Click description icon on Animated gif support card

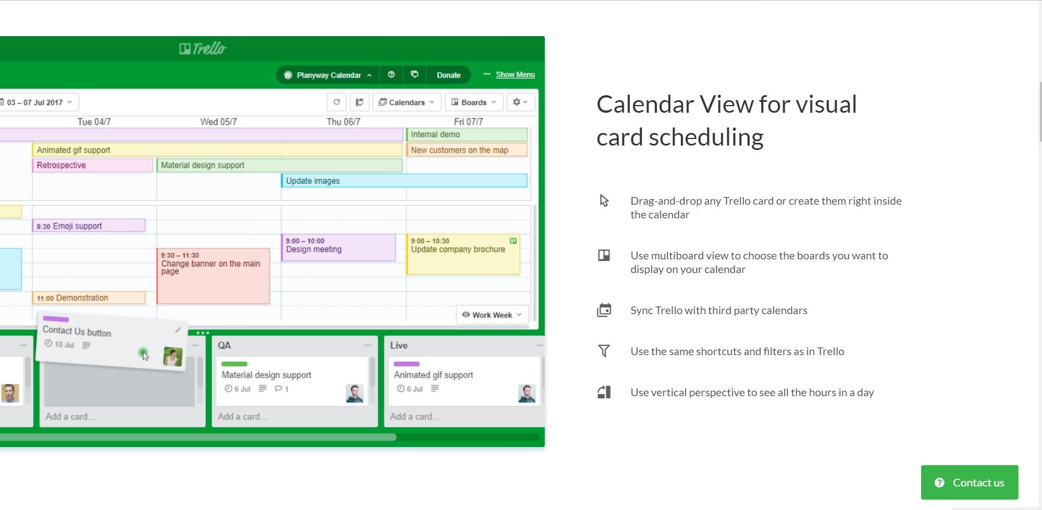coord(435,389)
